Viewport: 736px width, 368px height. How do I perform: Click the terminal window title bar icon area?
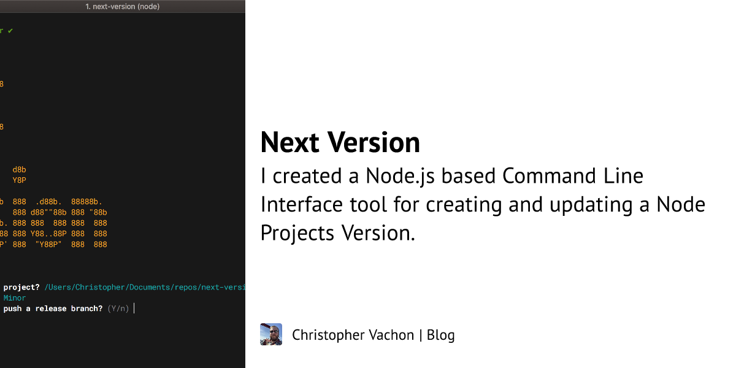tap(123, 6)
